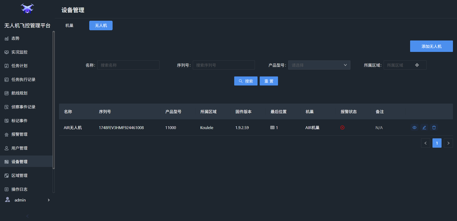Focus the 所属区域 input field
The image size is (457, 221).
pos(405,65)
